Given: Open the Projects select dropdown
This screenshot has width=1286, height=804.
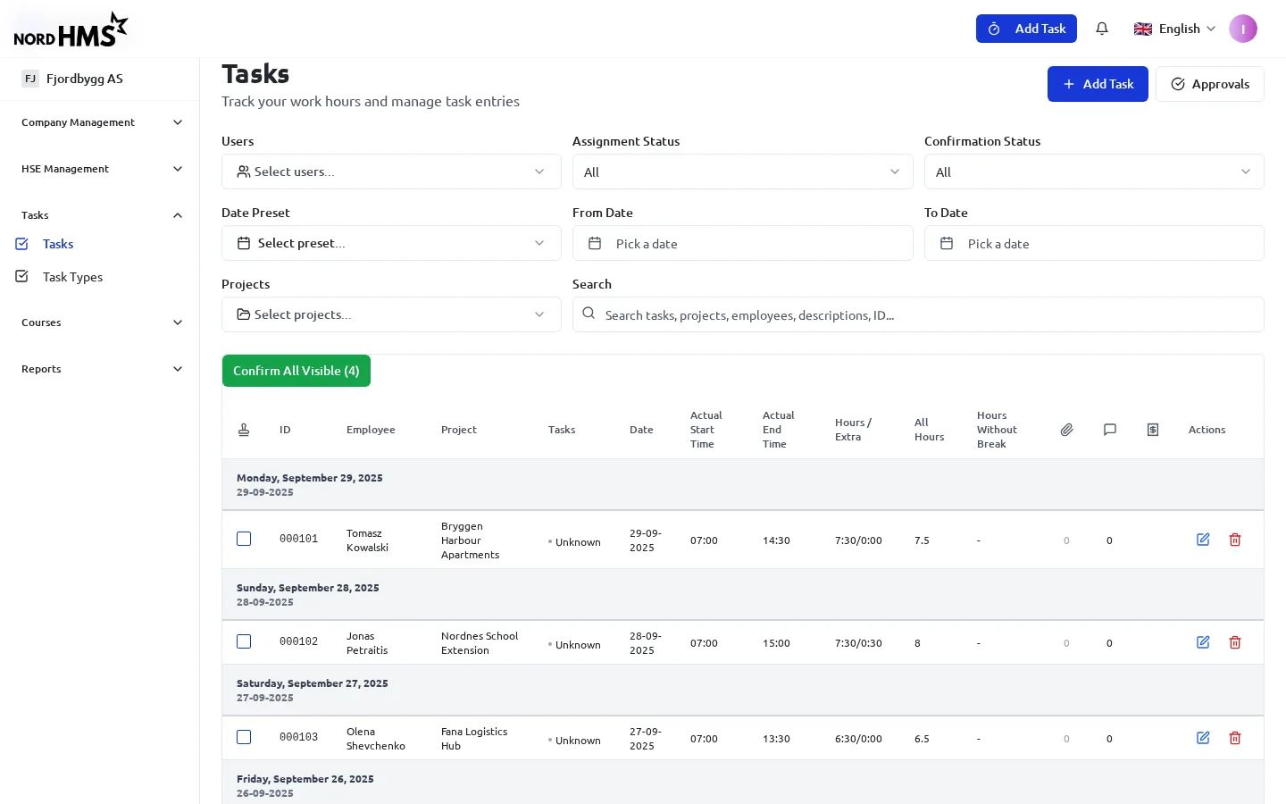Looking at the screenshot, I should pos(391,314).
